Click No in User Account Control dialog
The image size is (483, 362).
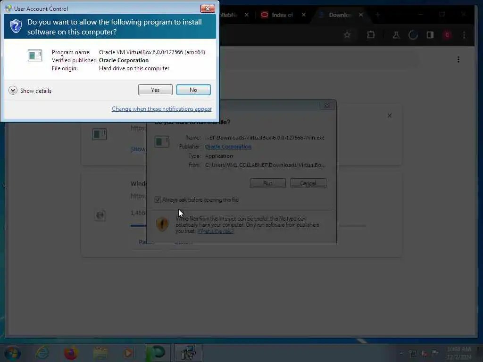[x=193, y=90]
